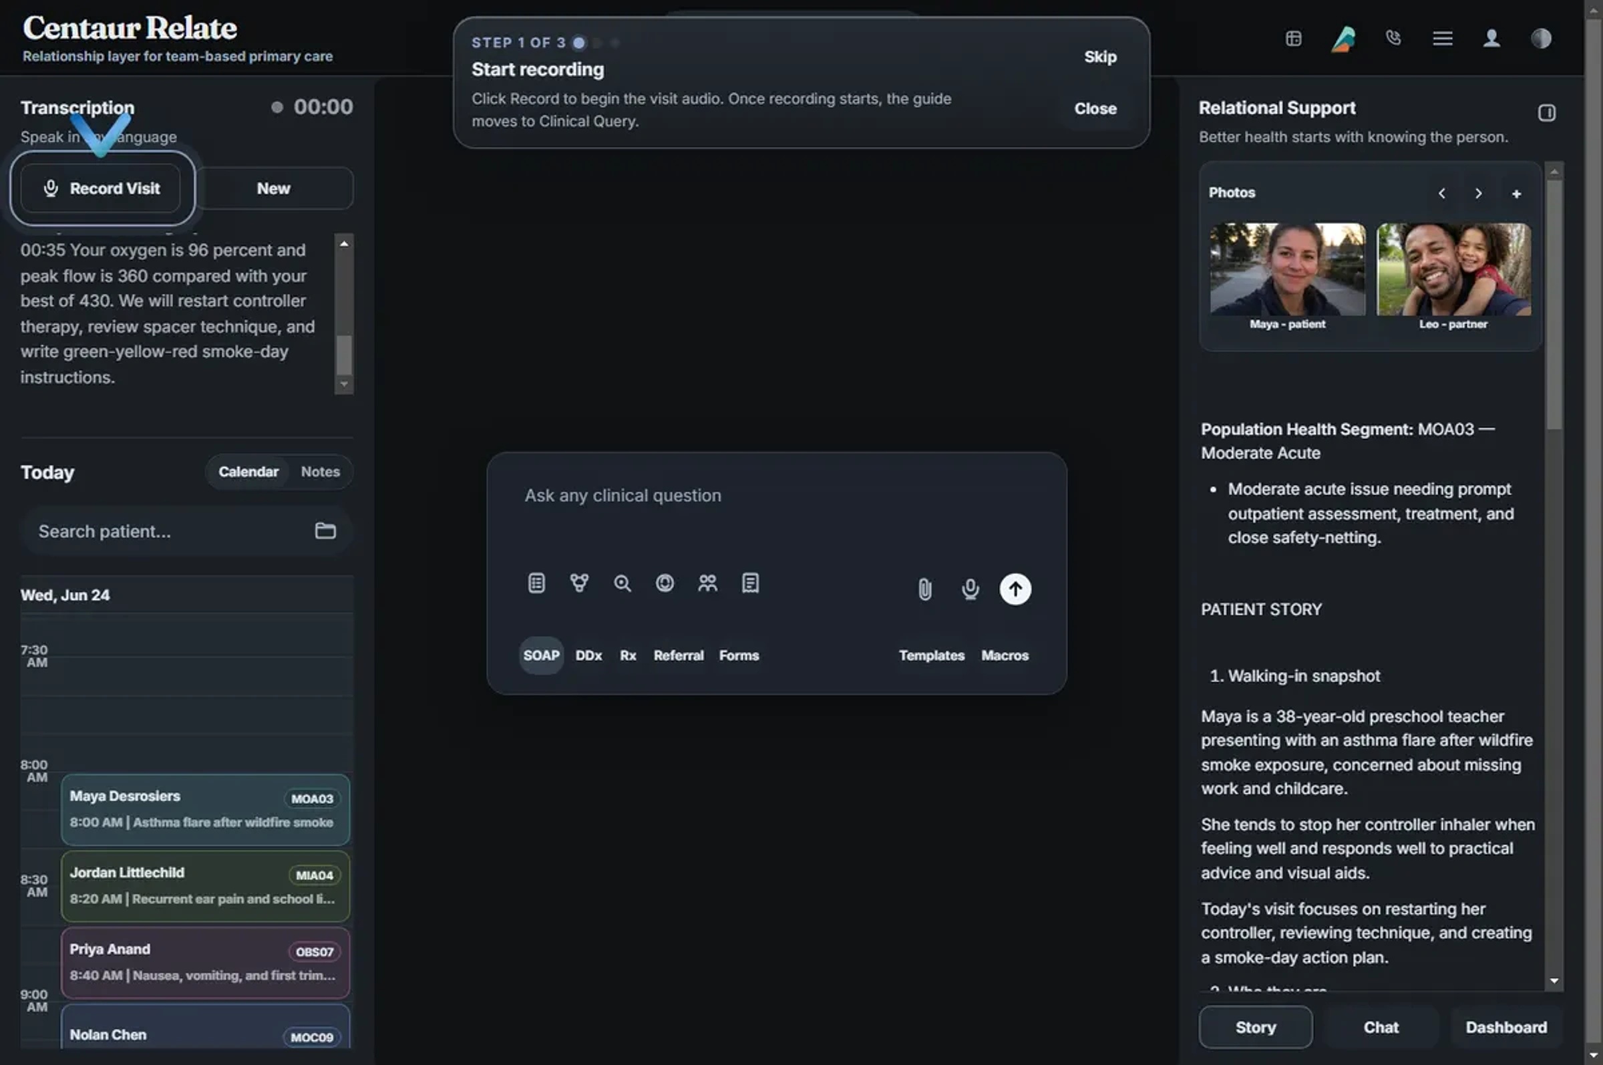Click the Wed, Jun 24 date header
Screen dimensions: 1603x1065
(x=65, y=596)
